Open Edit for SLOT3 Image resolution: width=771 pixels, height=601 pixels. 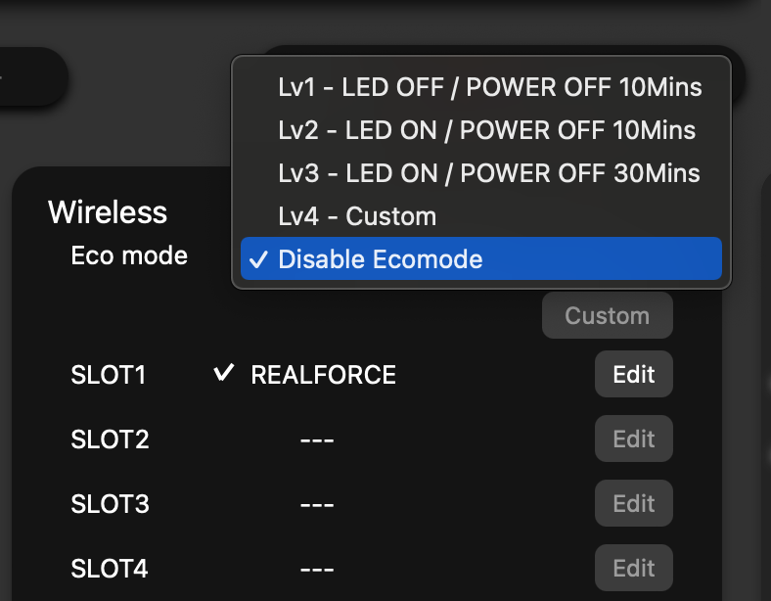coord(633,503)
